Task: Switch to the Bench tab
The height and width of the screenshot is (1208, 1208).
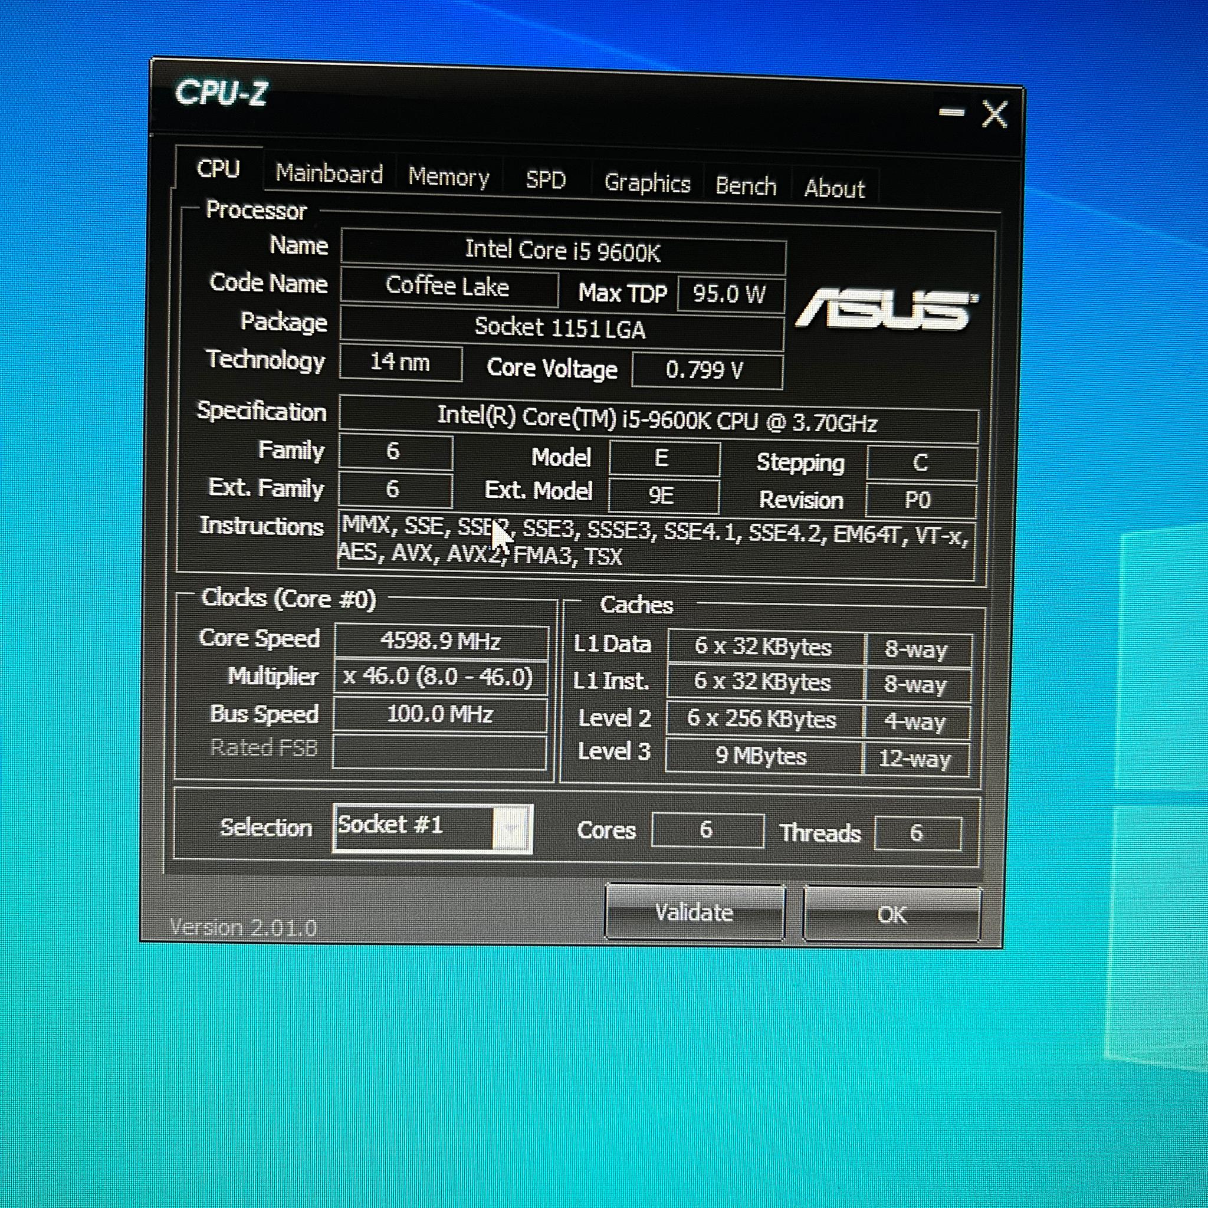Action: (x=746, y=186)
